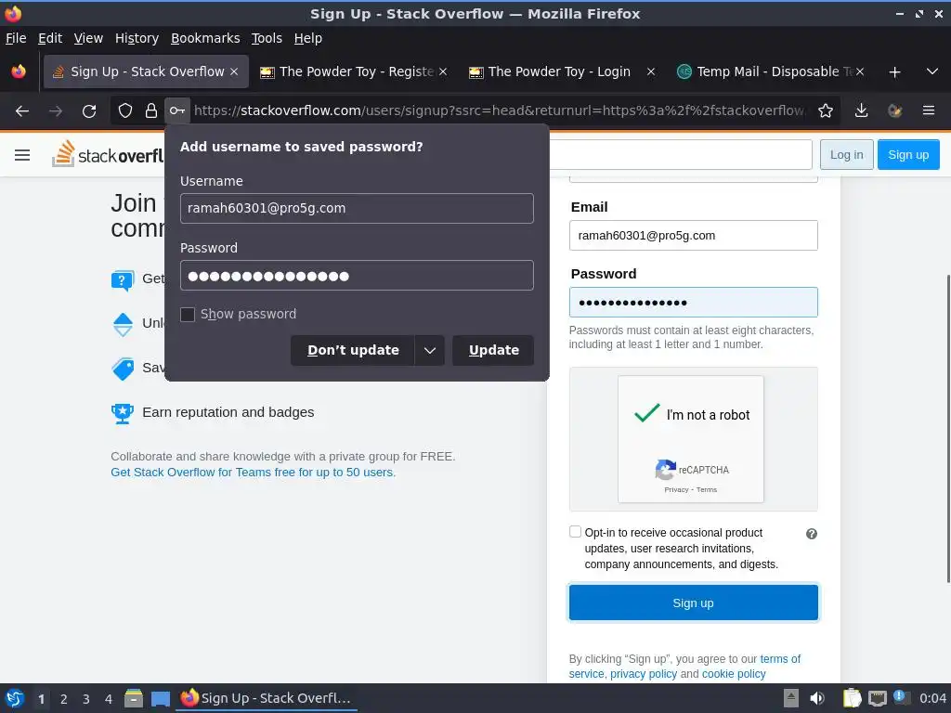Click the I'm not a robot checkmark
Screen dimensions: 951x713
point(646,413)
